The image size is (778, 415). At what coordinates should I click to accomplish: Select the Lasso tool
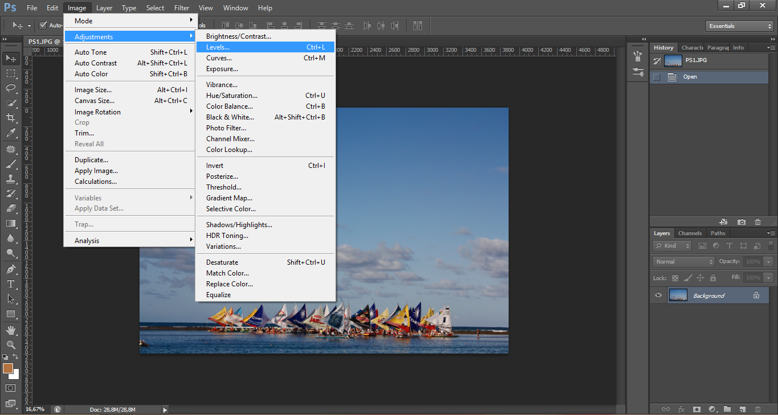tap(11, 88)
